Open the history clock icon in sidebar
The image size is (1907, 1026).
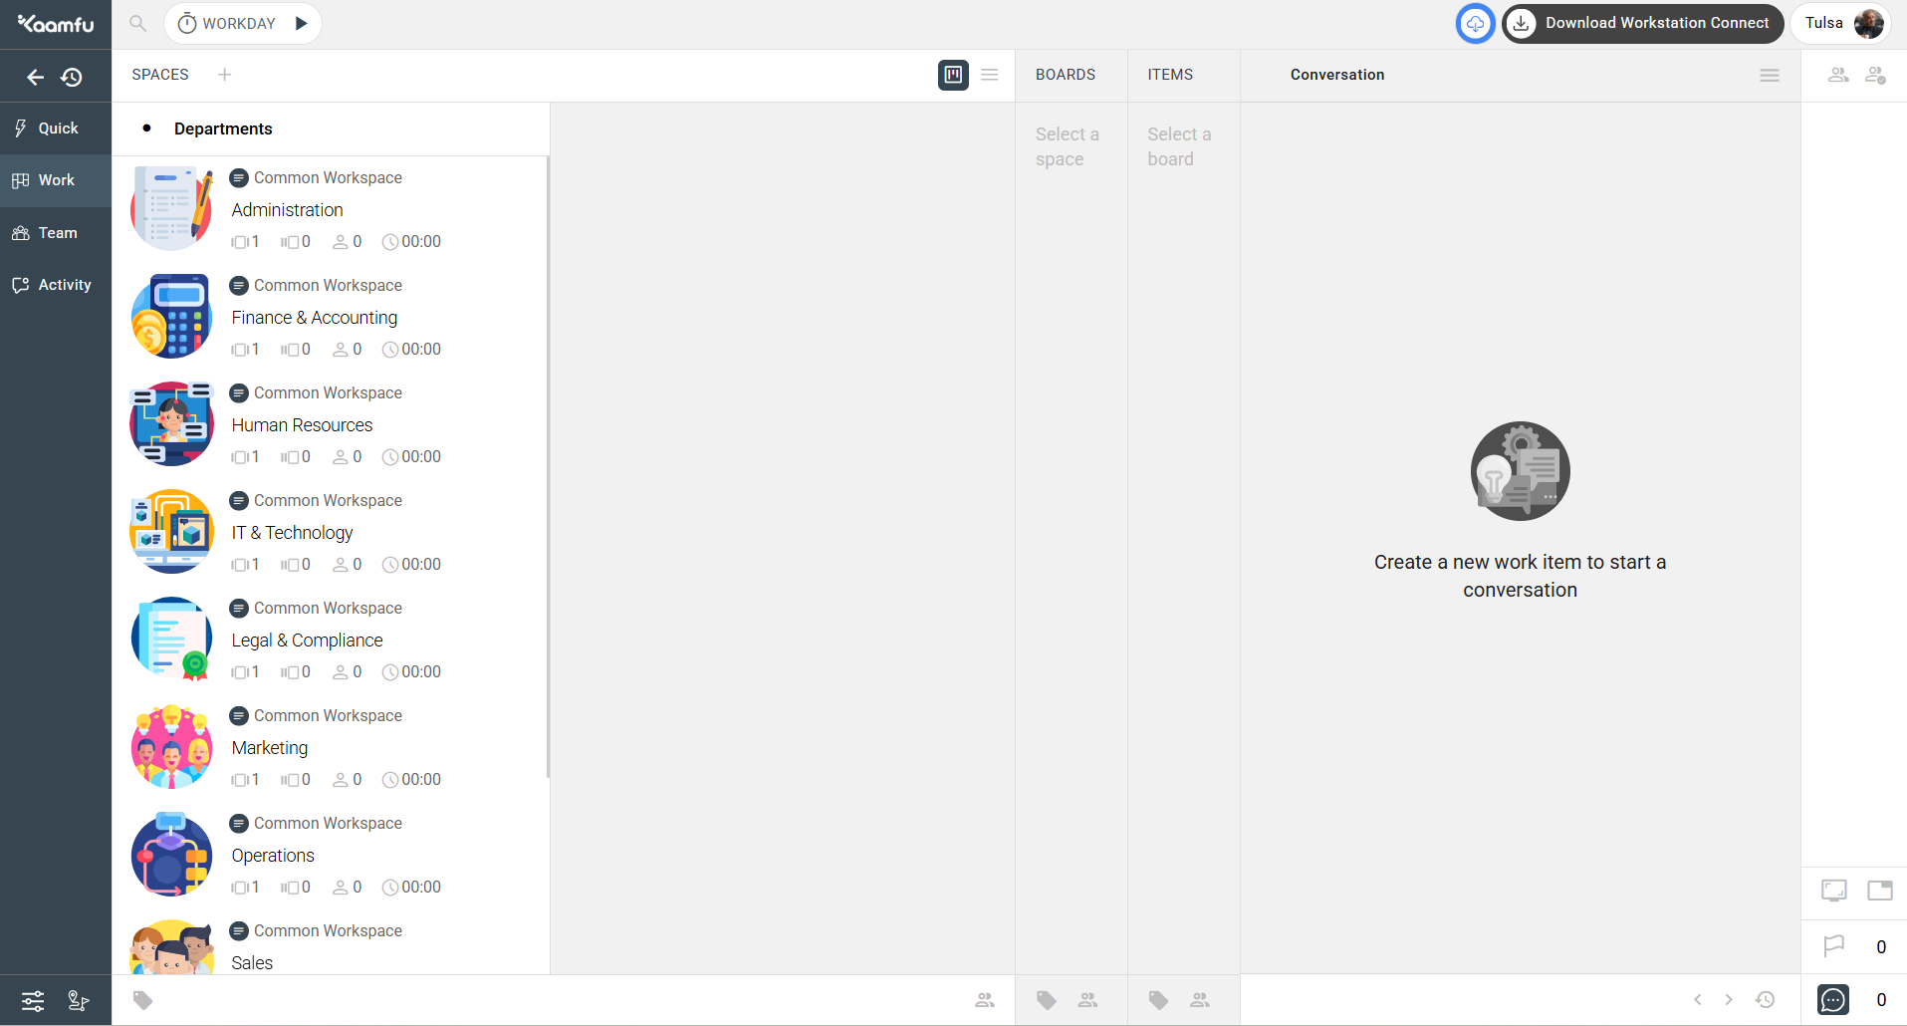72,77
